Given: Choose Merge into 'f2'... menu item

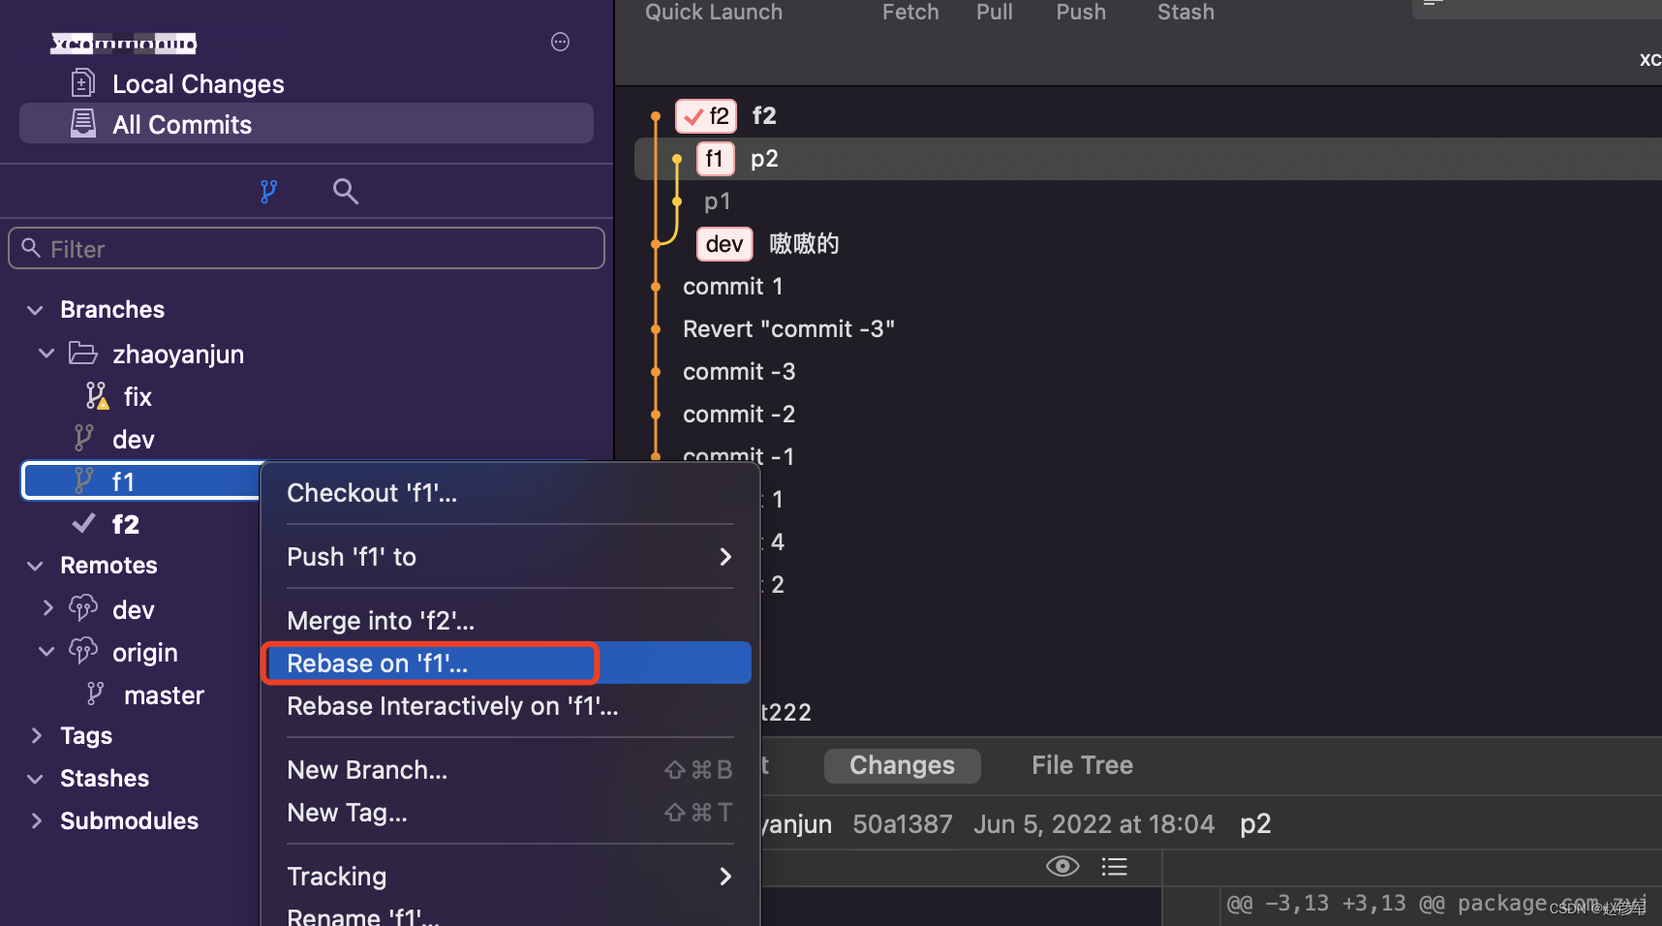Looking at the screenshot, I should click(x=509, y=621).
